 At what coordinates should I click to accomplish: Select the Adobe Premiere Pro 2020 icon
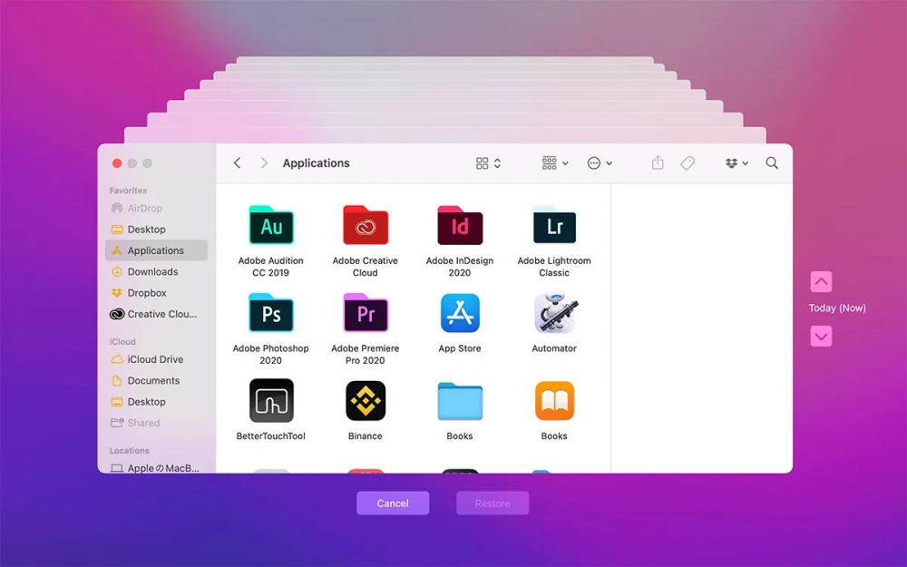click(366, 313)
